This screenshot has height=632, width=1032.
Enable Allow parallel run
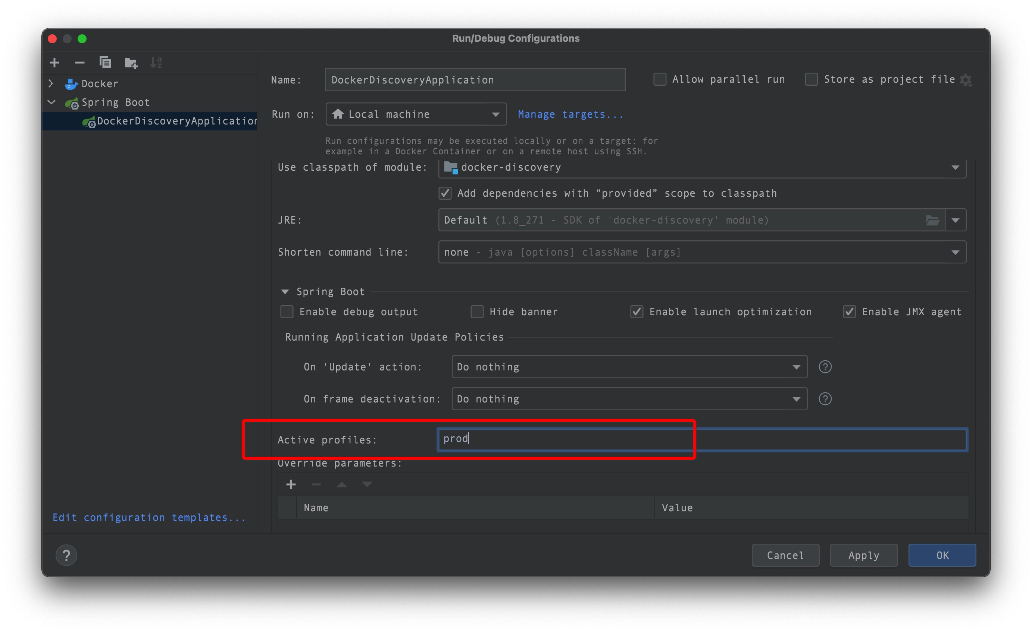660,79
